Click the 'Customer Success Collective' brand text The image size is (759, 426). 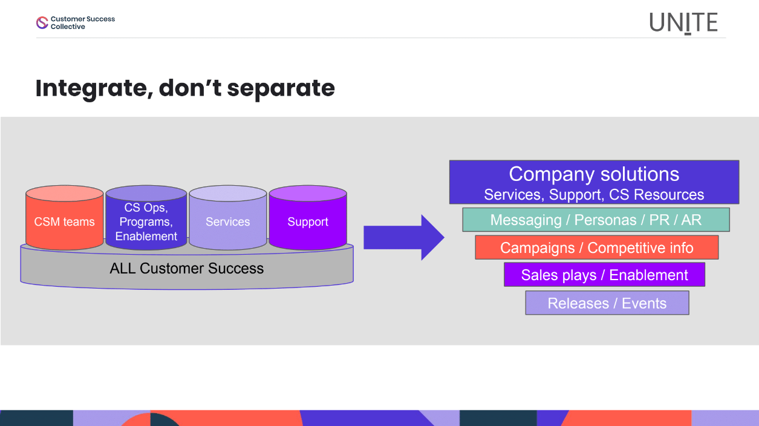coord(82,23)
